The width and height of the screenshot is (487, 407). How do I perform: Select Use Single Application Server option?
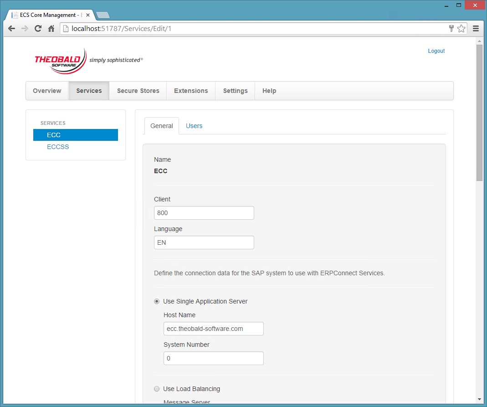click(x=157, y=301)
